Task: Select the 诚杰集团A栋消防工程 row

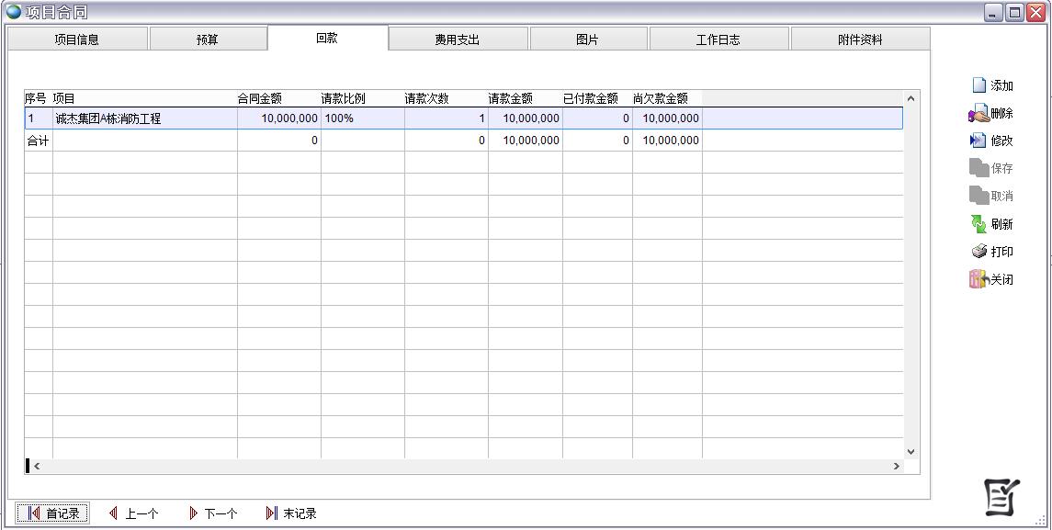Action: click(144, 118)
